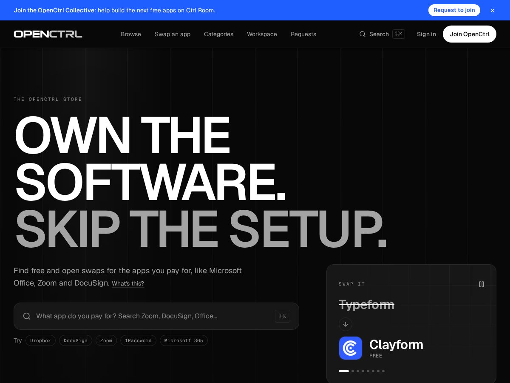Try the Dropbox suggestion chip
The height and width of the screenshot is (383, 510).
point(40,340)
